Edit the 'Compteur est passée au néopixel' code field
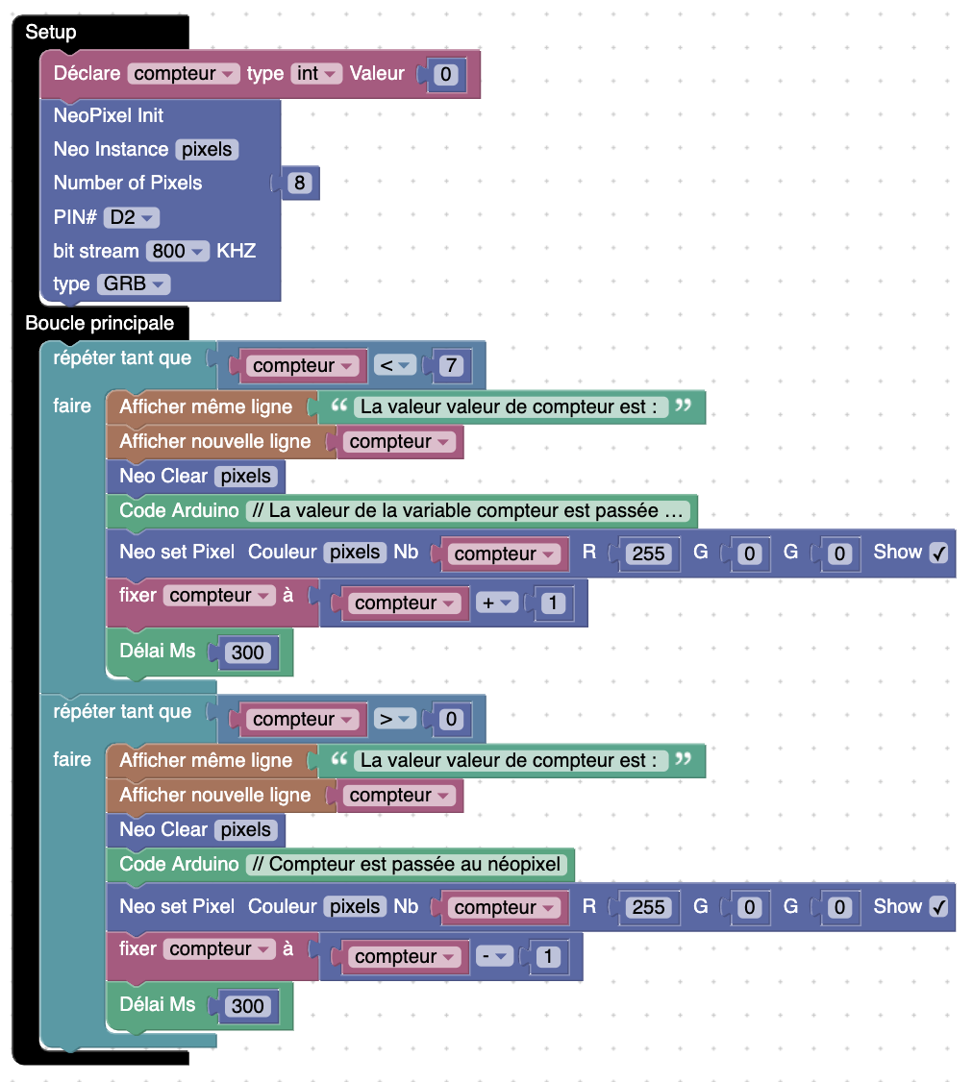 [408, 864]
